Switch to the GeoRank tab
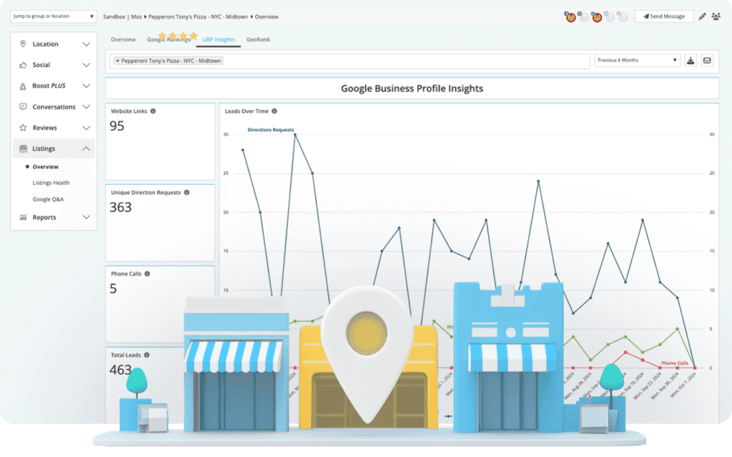 [x=258, y=40]
